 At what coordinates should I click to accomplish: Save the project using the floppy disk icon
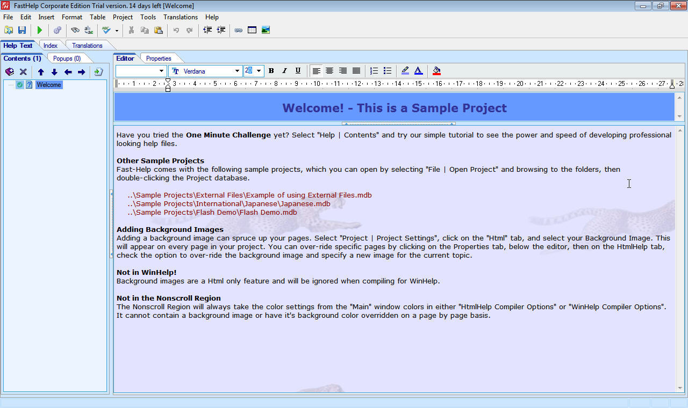click(x=22, y=30)
